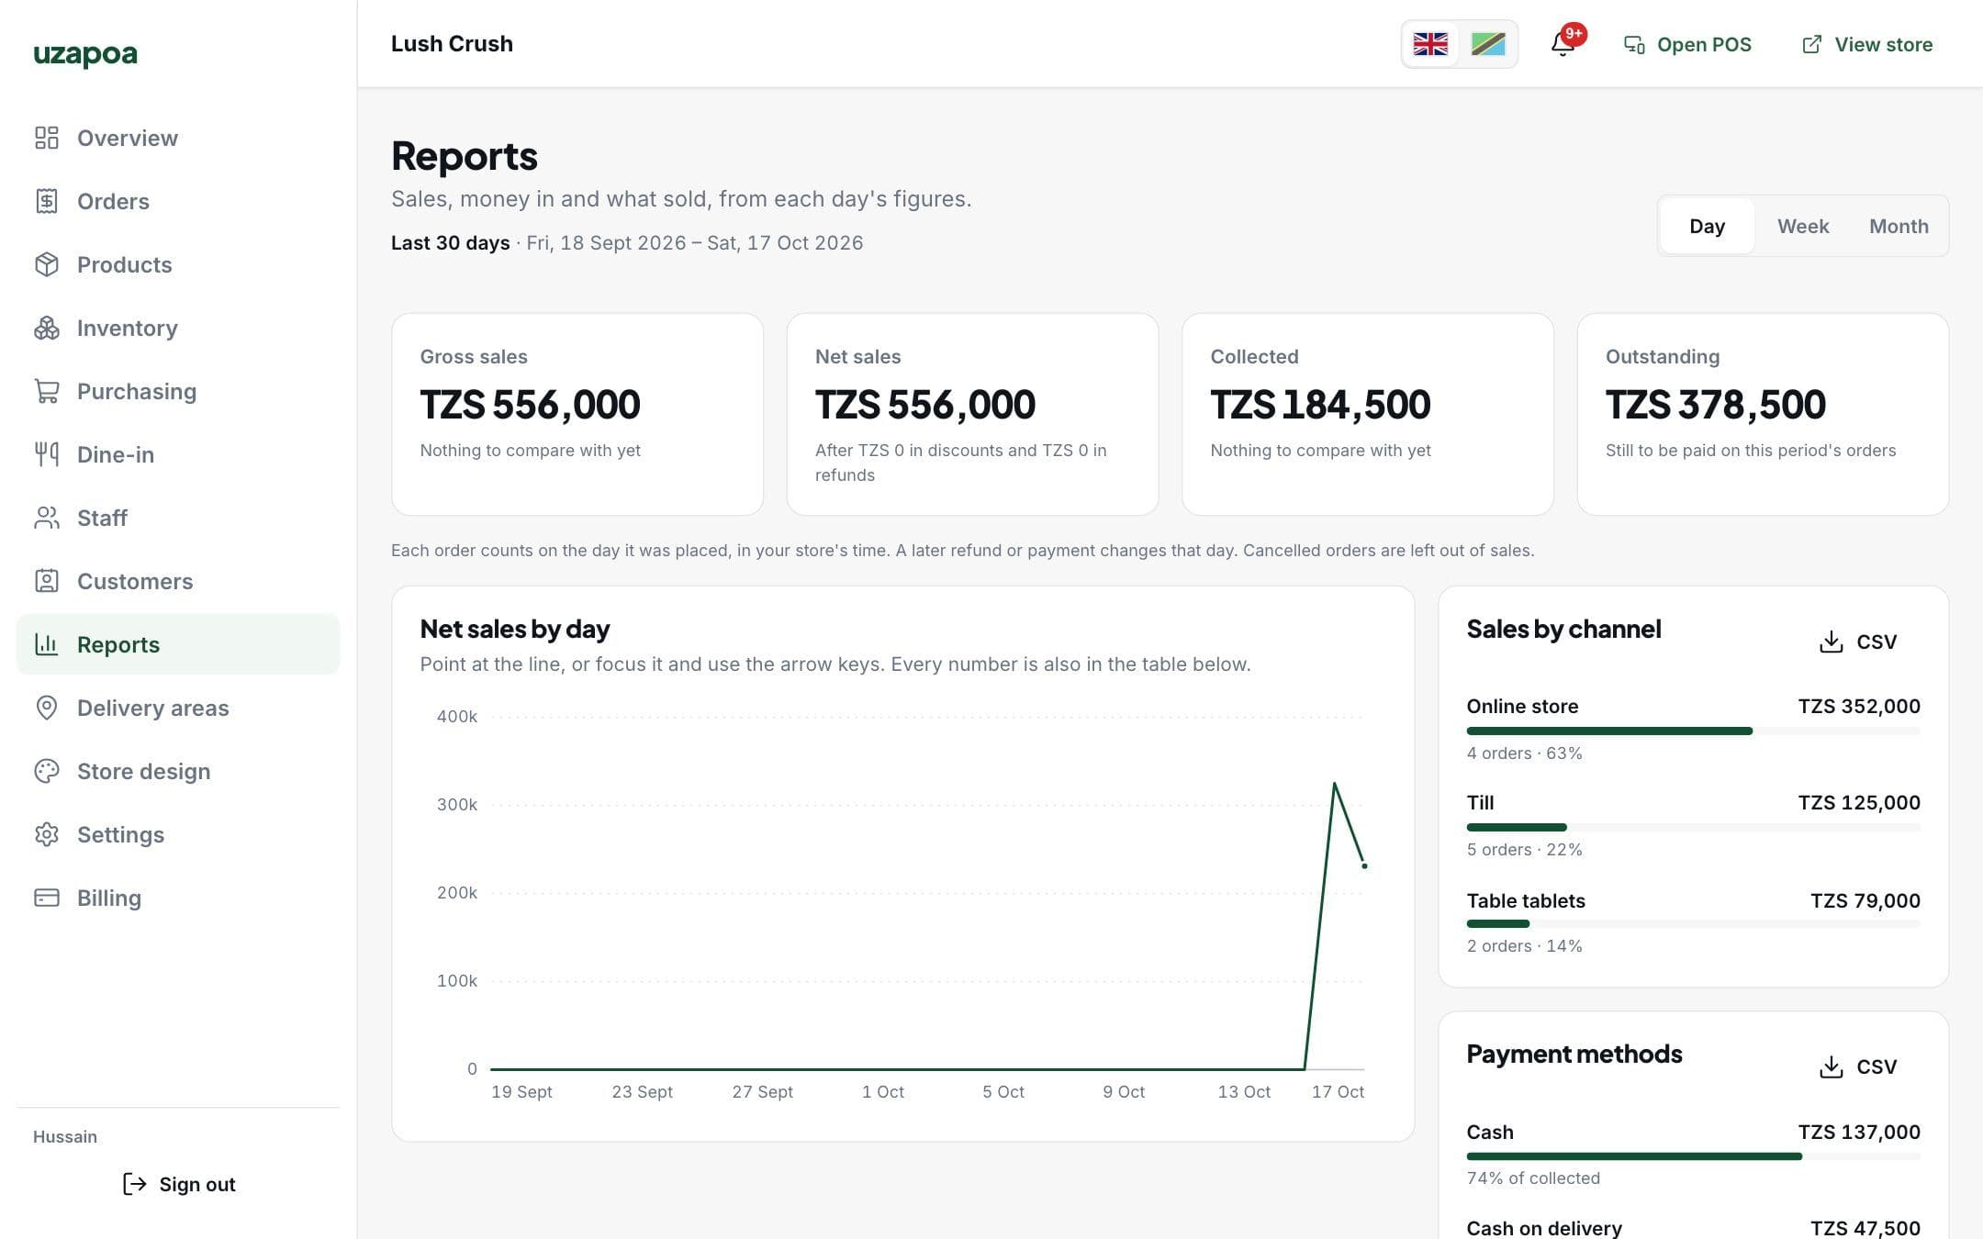Switch language to Tanzania flag
This screenshot has height=1239, width=1983.
(1487, 44)
